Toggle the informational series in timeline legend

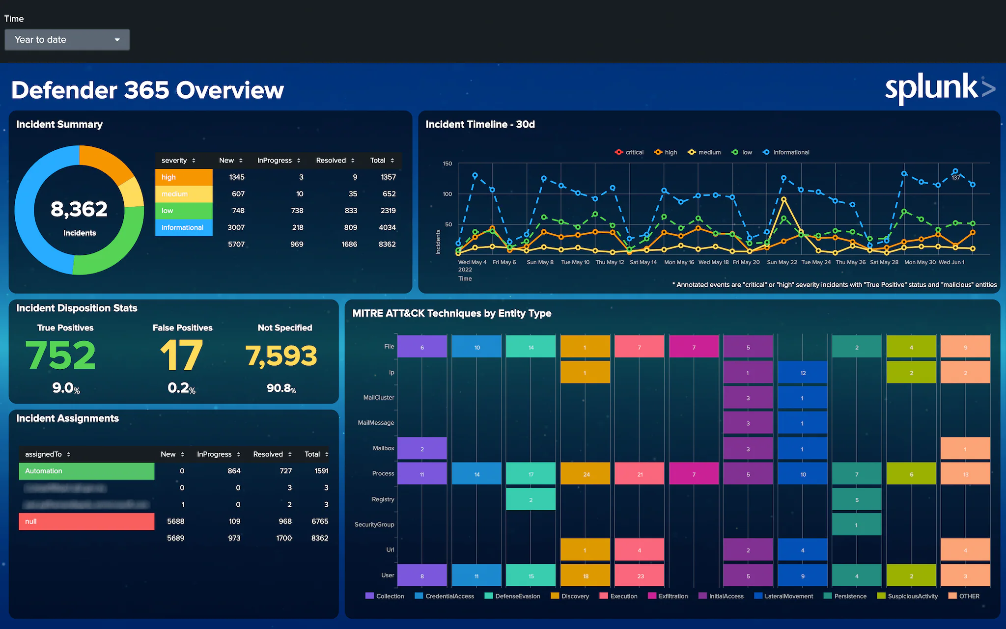[x=785, y=152]
